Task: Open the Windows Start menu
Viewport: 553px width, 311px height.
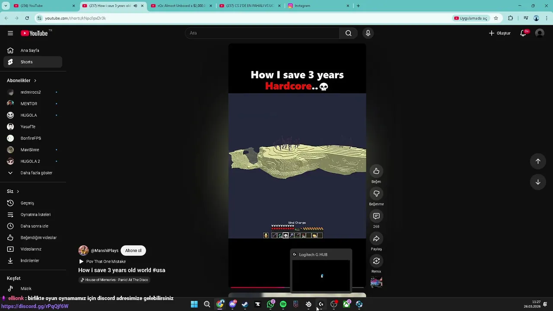Action: click(x=194, y=305)
